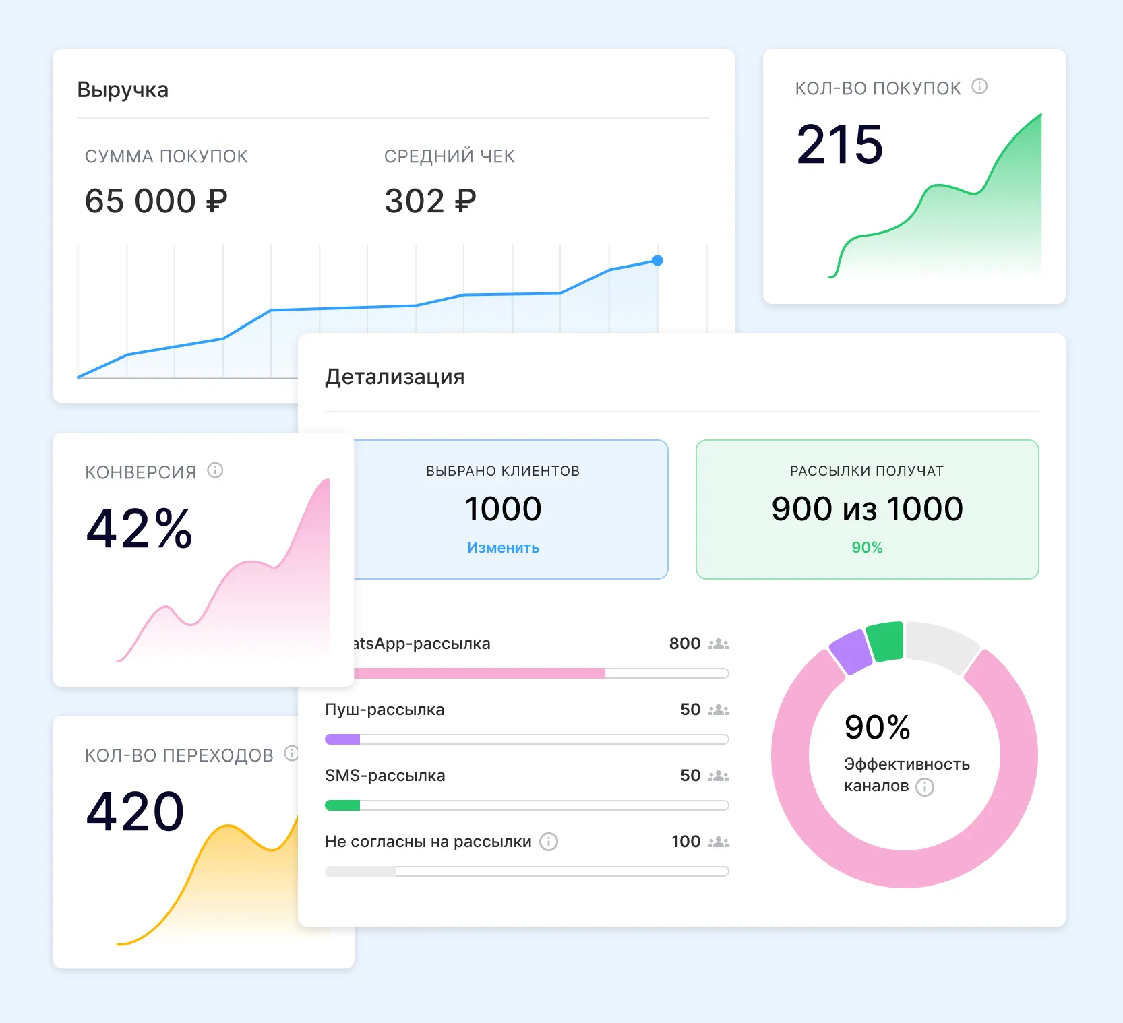Click the green segment of donut chart
The height and width of the screenshot is (1023, 1123).
[x=886, y=641]
